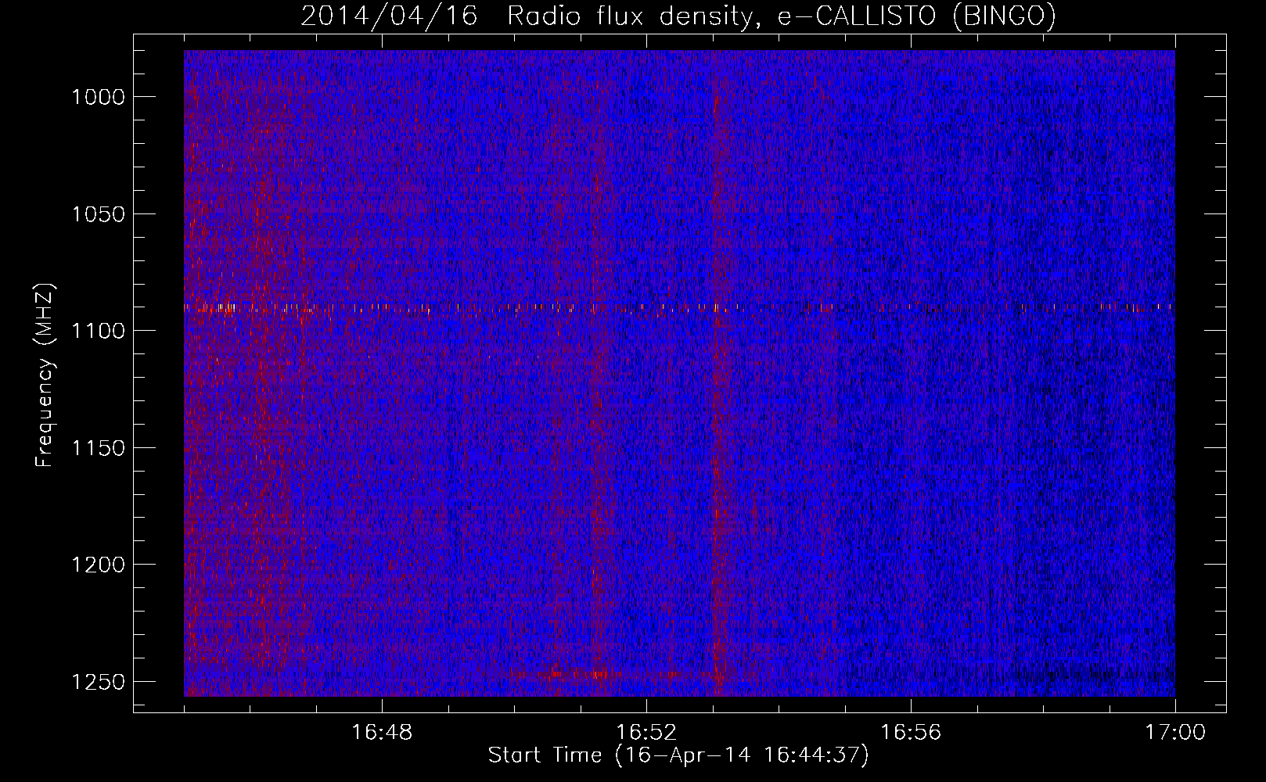Click the 'e-CALLISTO (BINGO)' title text
1266x782 pixels.
(x=917, y=16)
